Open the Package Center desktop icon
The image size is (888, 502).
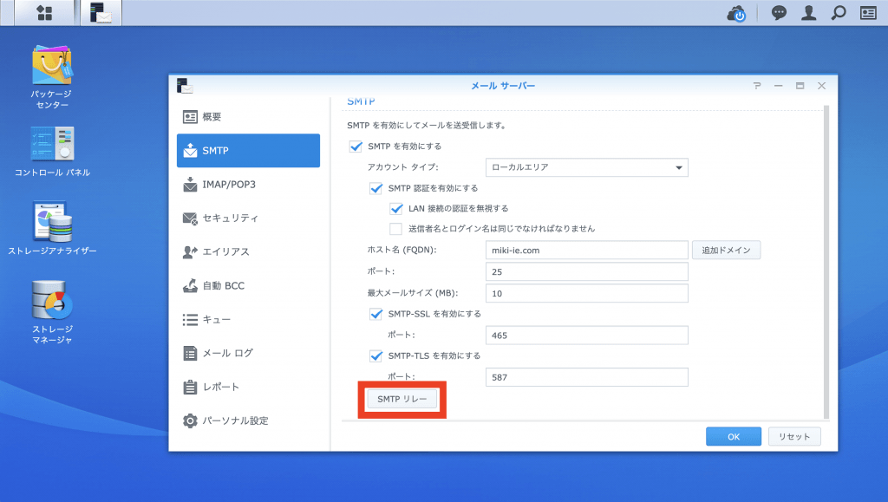point(51,68)
